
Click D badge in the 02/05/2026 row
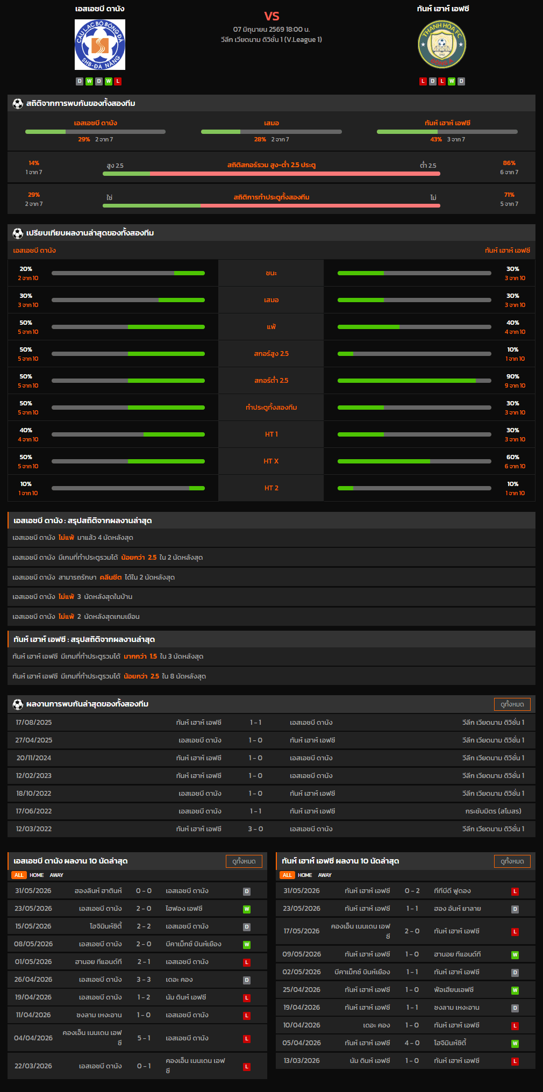(x=515, y=973)
